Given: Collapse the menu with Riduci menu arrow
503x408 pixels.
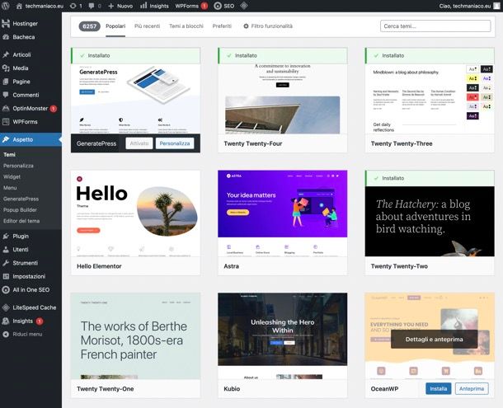Looking at the screenshot, I should point(6,334).
